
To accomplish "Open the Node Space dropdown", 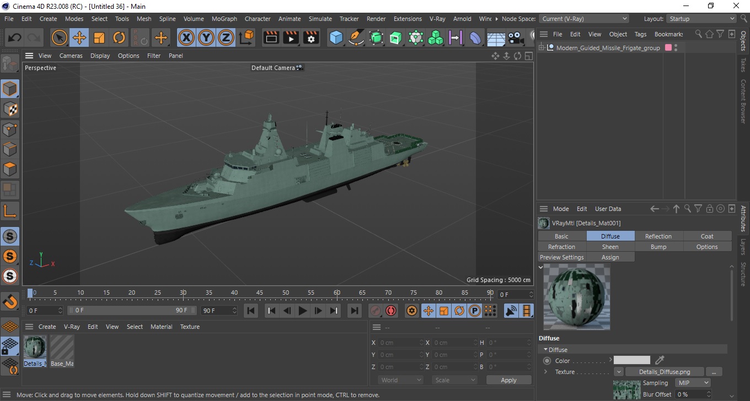I will pos(583,19).
